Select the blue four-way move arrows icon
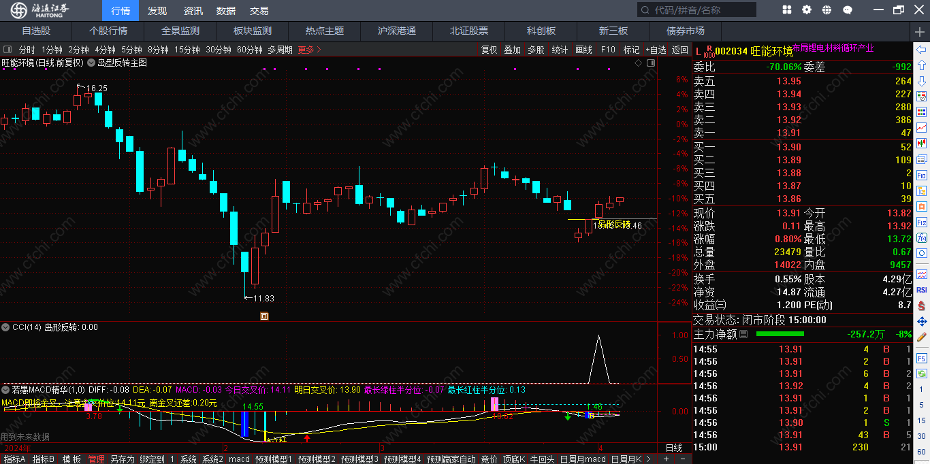Image resolution: width=930 pixels, height=464 pixels. [x=922, y=321]
